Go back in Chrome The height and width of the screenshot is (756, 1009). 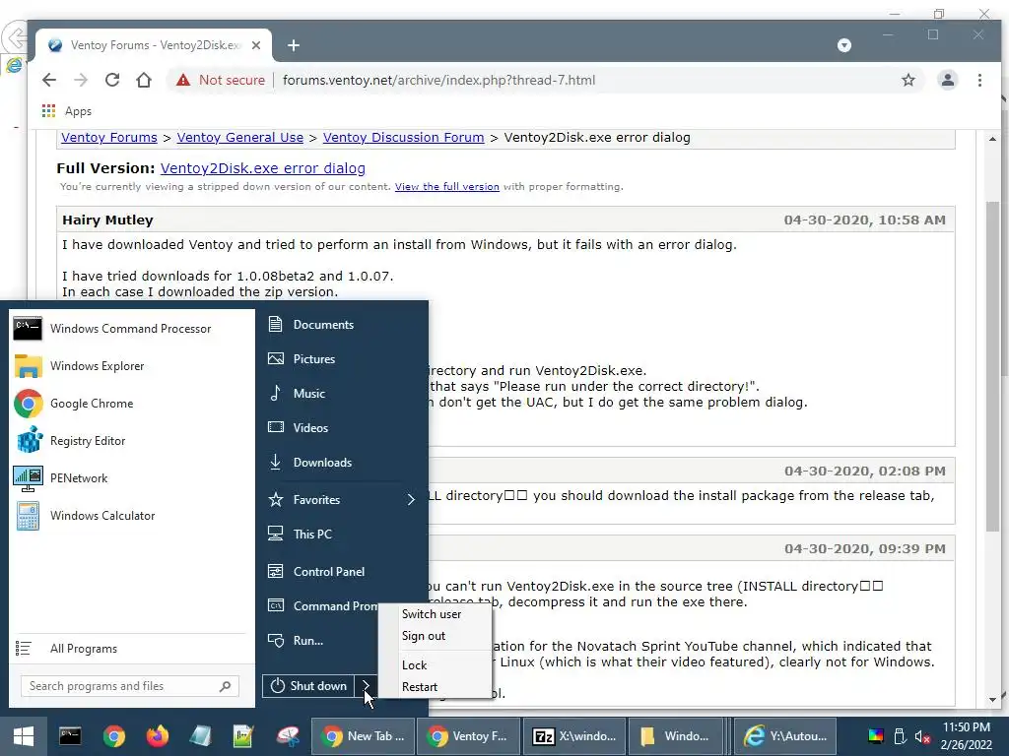49,80
